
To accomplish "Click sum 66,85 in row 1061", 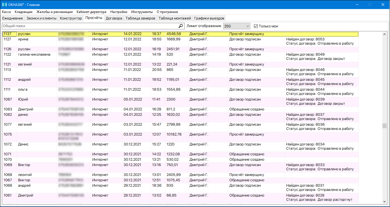I will point(171,195).
